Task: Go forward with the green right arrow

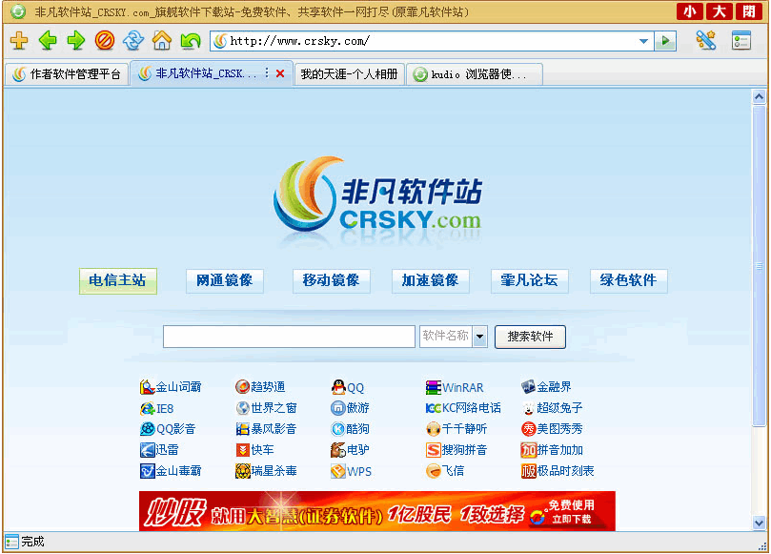Action: click(75, 40)
